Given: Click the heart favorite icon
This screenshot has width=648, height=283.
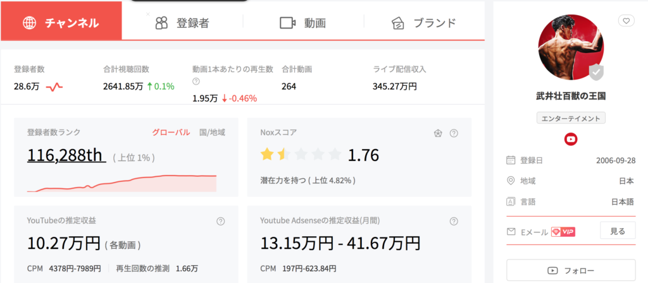Looking at the screenshot, I should coord(626,21).
